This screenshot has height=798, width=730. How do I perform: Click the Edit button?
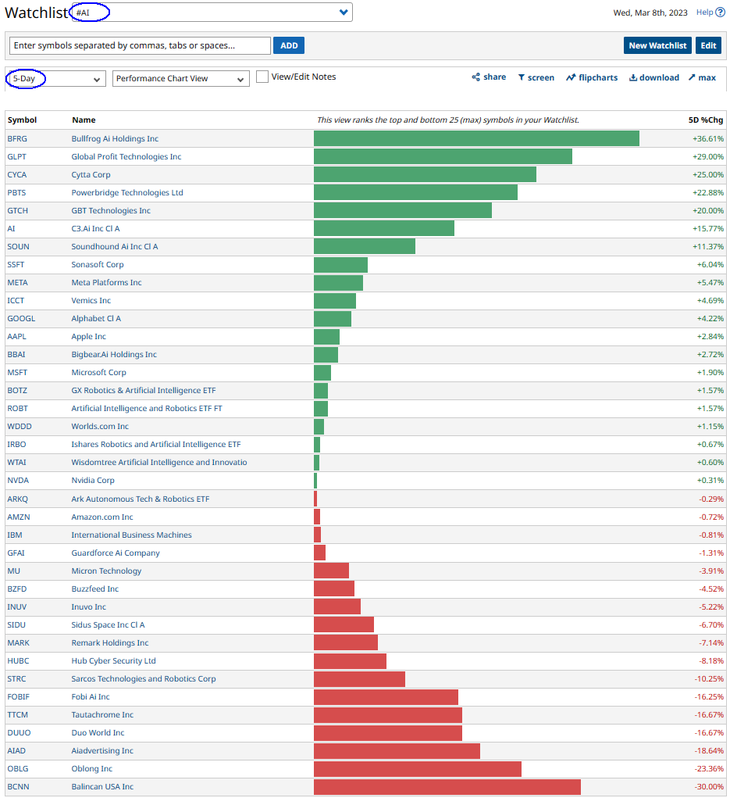point(708,45)
